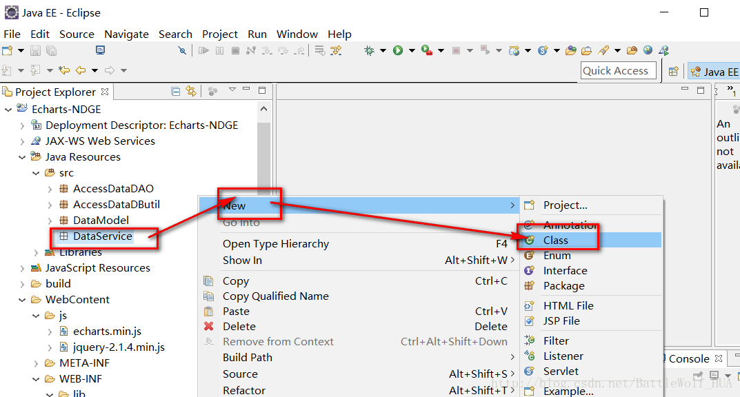
Task: Expand the Deployment Descriptor node
Action: pos(21,125)
